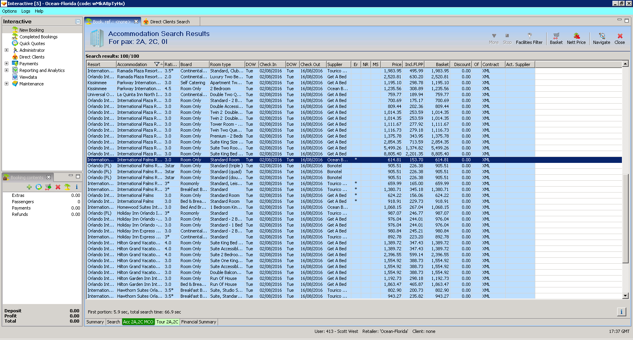Sort results by the Board column header
The height and width of the screenshot is (340, 633).
pos(194,64)
